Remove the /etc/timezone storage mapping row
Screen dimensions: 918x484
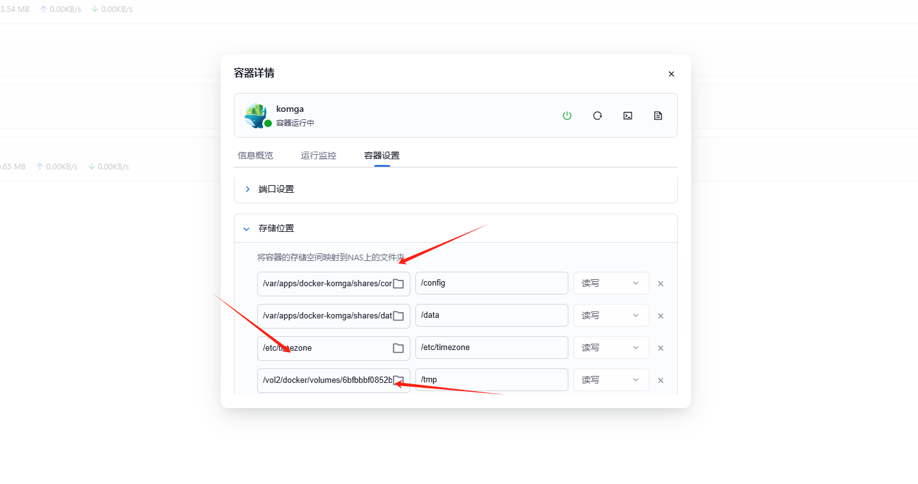click(661, 348)
